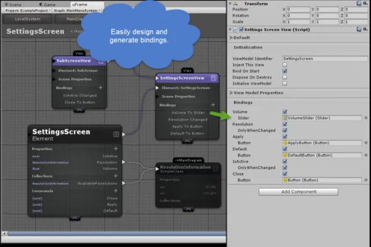
Task: Click the graph scrollbar left arrow
Action: point(4,234)
